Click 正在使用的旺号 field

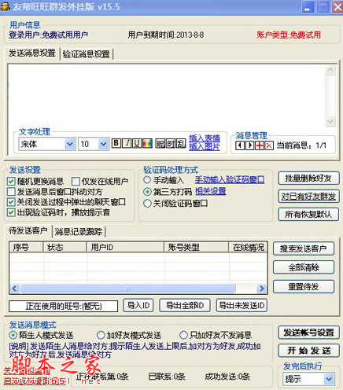pyautogui.click(x=63, y=306)
